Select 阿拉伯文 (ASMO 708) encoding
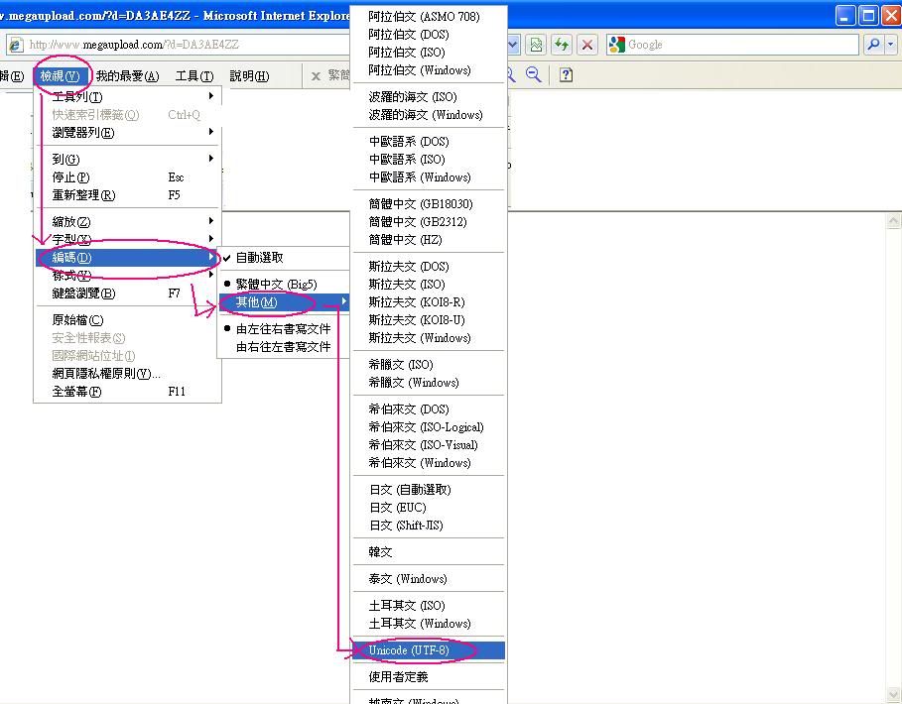The width and height of the screenshot is (902, 704). [429, 17]
